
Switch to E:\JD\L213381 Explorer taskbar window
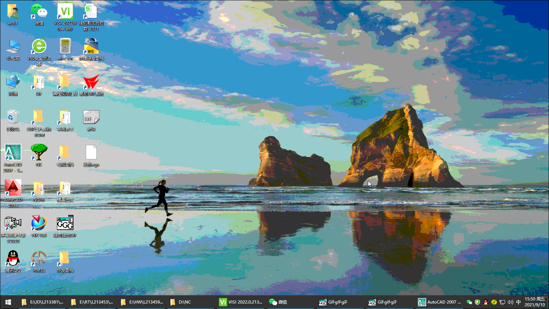pyautogui.click(x=43, y=302)
